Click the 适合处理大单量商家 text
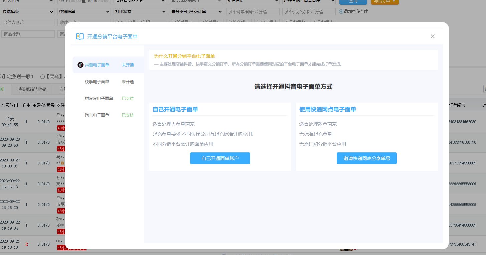The width and height of the screenshot is (486, 255). coord(173,124)
